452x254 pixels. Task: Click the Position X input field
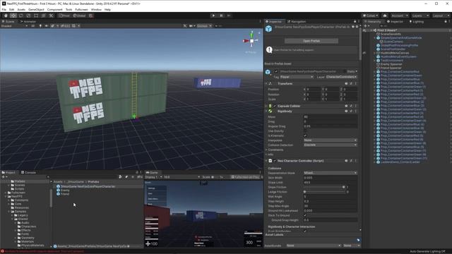314,90
